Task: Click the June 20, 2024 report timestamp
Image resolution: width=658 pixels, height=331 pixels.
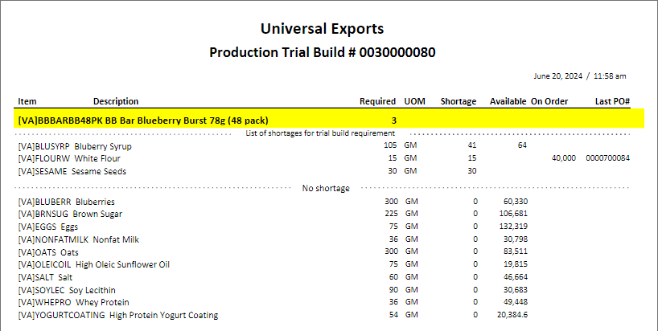Action: [x=579, y=76]
